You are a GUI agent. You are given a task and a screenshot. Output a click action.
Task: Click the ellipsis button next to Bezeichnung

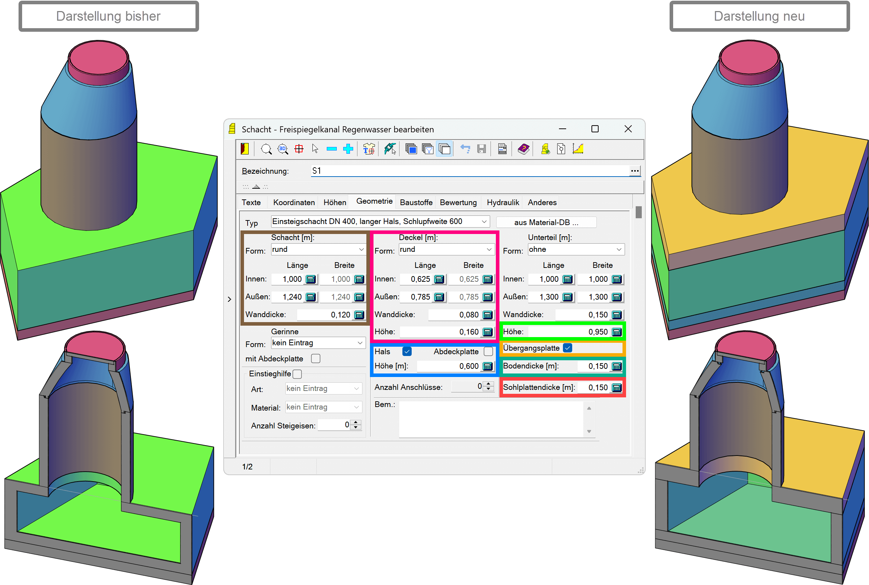click(634, 171)
